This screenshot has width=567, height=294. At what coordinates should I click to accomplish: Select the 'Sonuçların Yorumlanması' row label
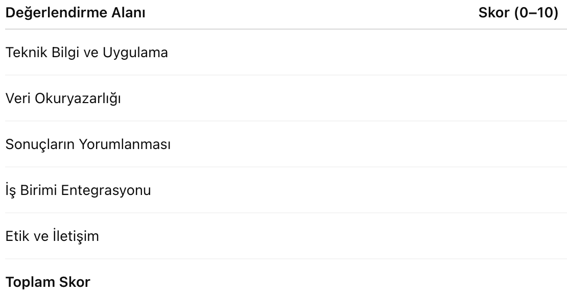pyautogui.click(x=88, y=144)
